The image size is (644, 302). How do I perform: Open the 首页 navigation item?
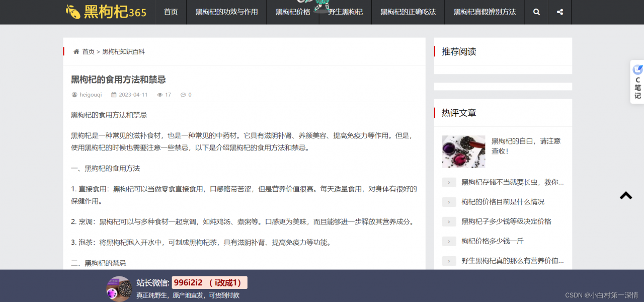[x=171, y=12]
